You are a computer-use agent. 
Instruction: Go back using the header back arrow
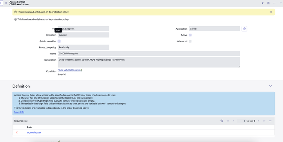tap(1, 3)
